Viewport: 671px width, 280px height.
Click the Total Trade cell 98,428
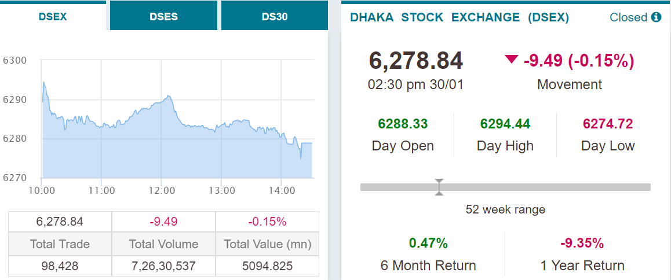(x=60, y=266)
